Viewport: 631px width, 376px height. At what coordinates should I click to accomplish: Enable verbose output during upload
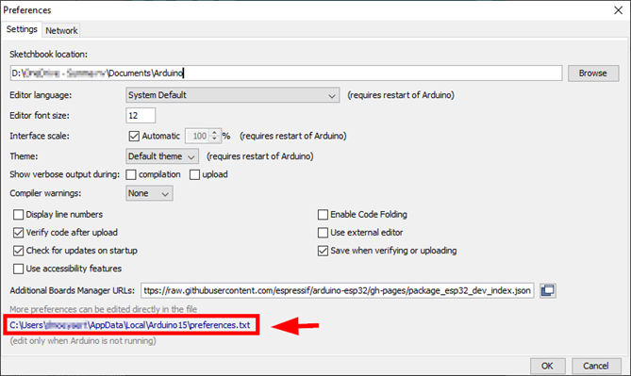[x=195, y=174]
